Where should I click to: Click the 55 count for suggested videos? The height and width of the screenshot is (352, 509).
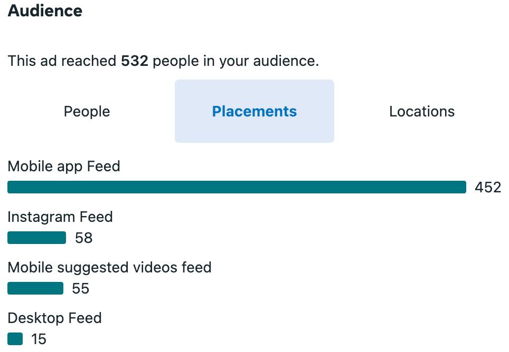81,289
